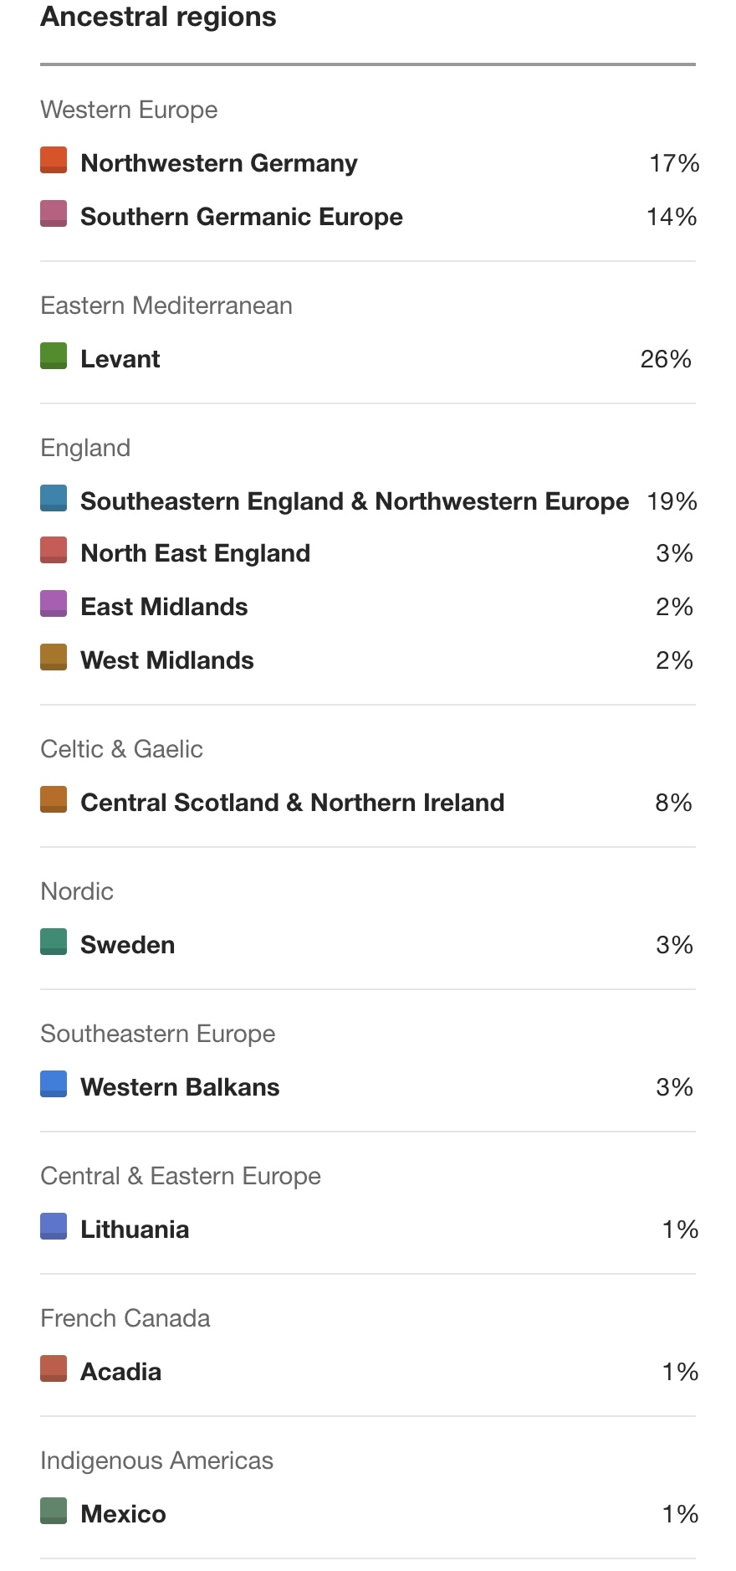Open Southeastern England & Northwestern Europe region

click(x=355, y=501)
